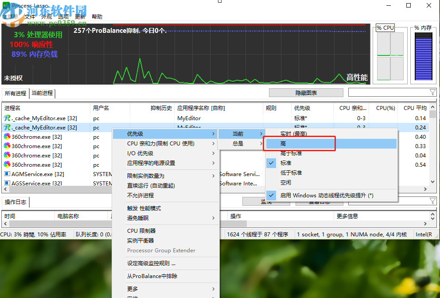Click the process list filter funnel icon
Viewport: 440px width, 298px height.
(432, 92)
